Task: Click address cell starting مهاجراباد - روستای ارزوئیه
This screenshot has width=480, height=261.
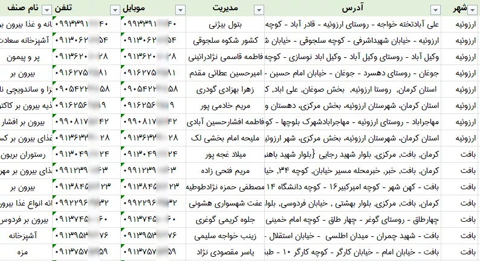Action: 352,122
